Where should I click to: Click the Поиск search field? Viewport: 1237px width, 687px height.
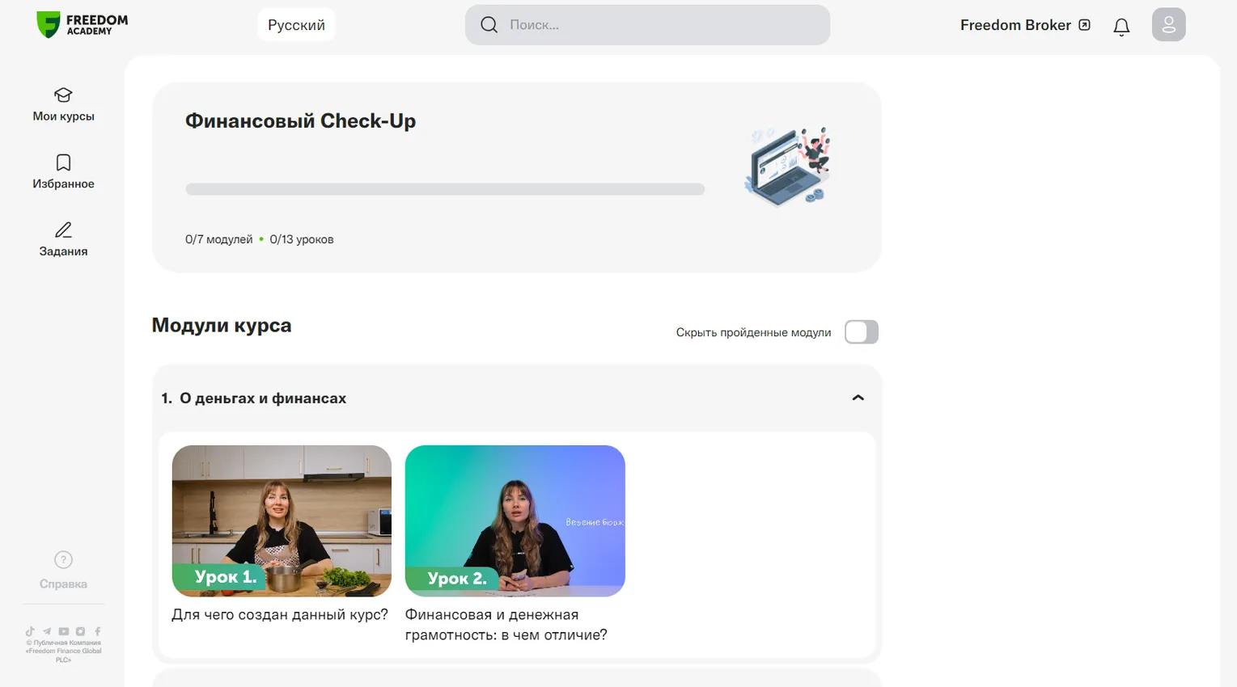click(647, 25)
